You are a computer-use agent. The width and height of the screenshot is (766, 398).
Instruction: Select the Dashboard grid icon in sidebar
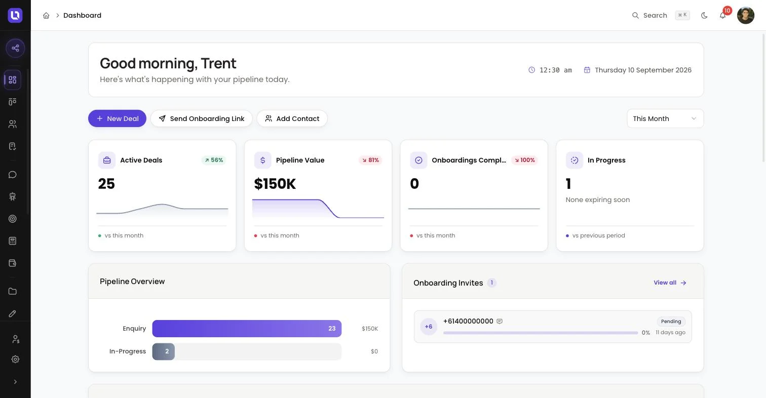coord(13,79)
